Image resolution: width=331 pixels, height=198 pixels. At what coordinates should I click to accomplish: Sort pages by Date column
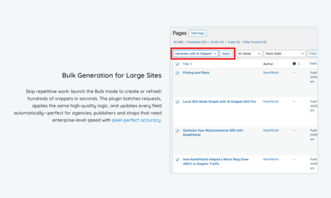[313, 63]
